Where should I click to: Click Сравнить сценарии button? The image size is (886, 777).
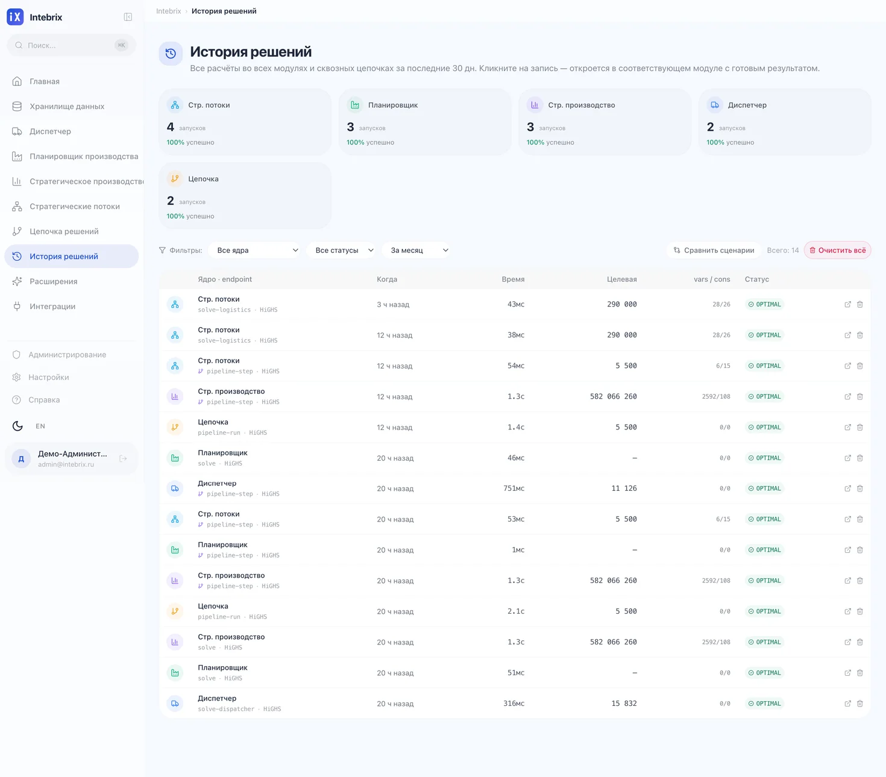click(714, 251)
